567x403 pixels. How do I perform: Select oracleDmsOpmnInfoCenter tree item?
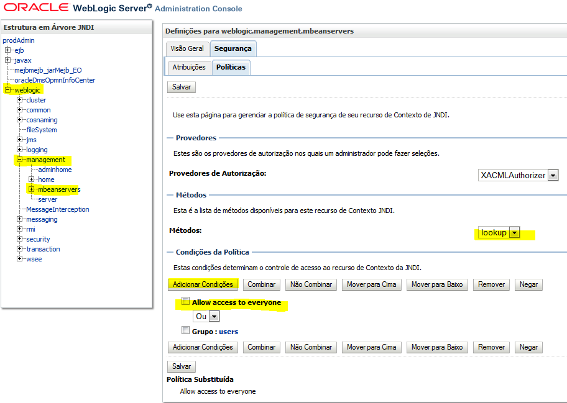click(55, 80)
